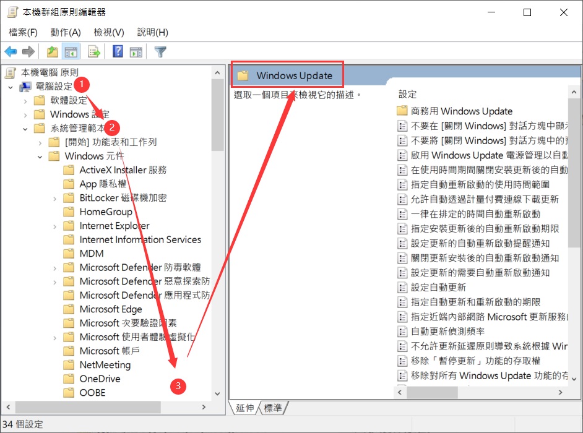Click the App 隱私權 folder icon
Screen dimensions: 583x433
pyautogui.click(x=69, y=184)
